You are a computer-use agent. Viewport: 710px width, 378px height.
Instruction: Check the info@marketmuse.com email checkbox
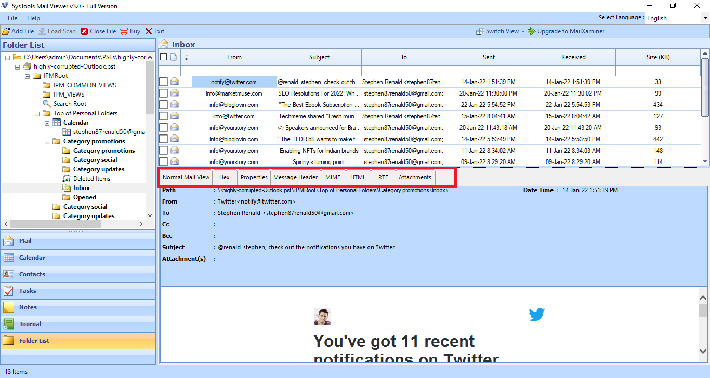pos(164,93)
